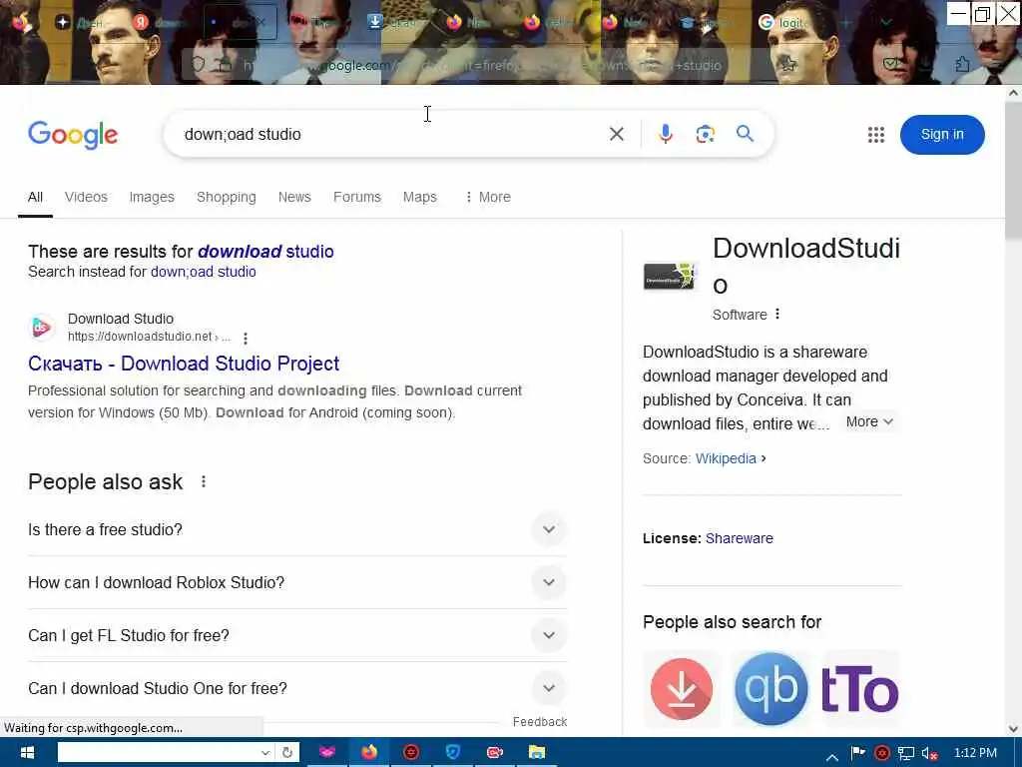Open the red download arrow app thumbnail
The image size is (1022, 767).
click(681, 689)
